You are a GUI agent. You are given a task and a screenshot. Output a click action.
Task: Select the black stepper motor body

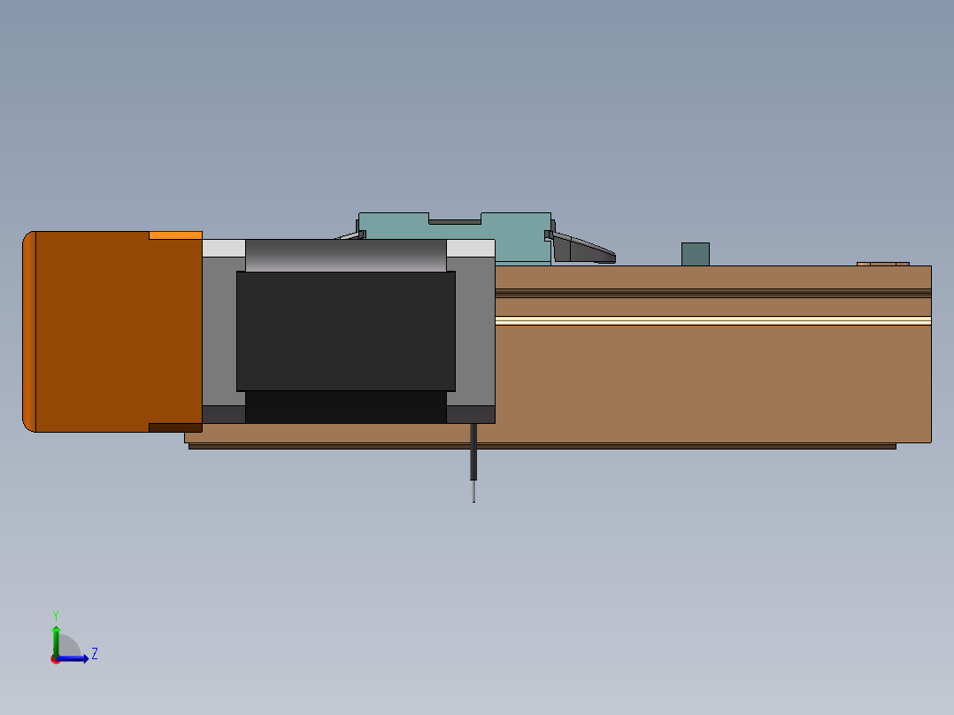click(345, 331)
